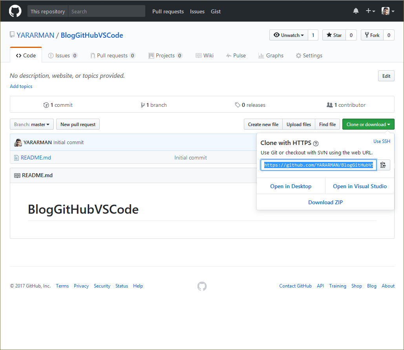Open Unwatch dropdown
The width and height of the screenshot is (404, 350).
coord(289,35)
